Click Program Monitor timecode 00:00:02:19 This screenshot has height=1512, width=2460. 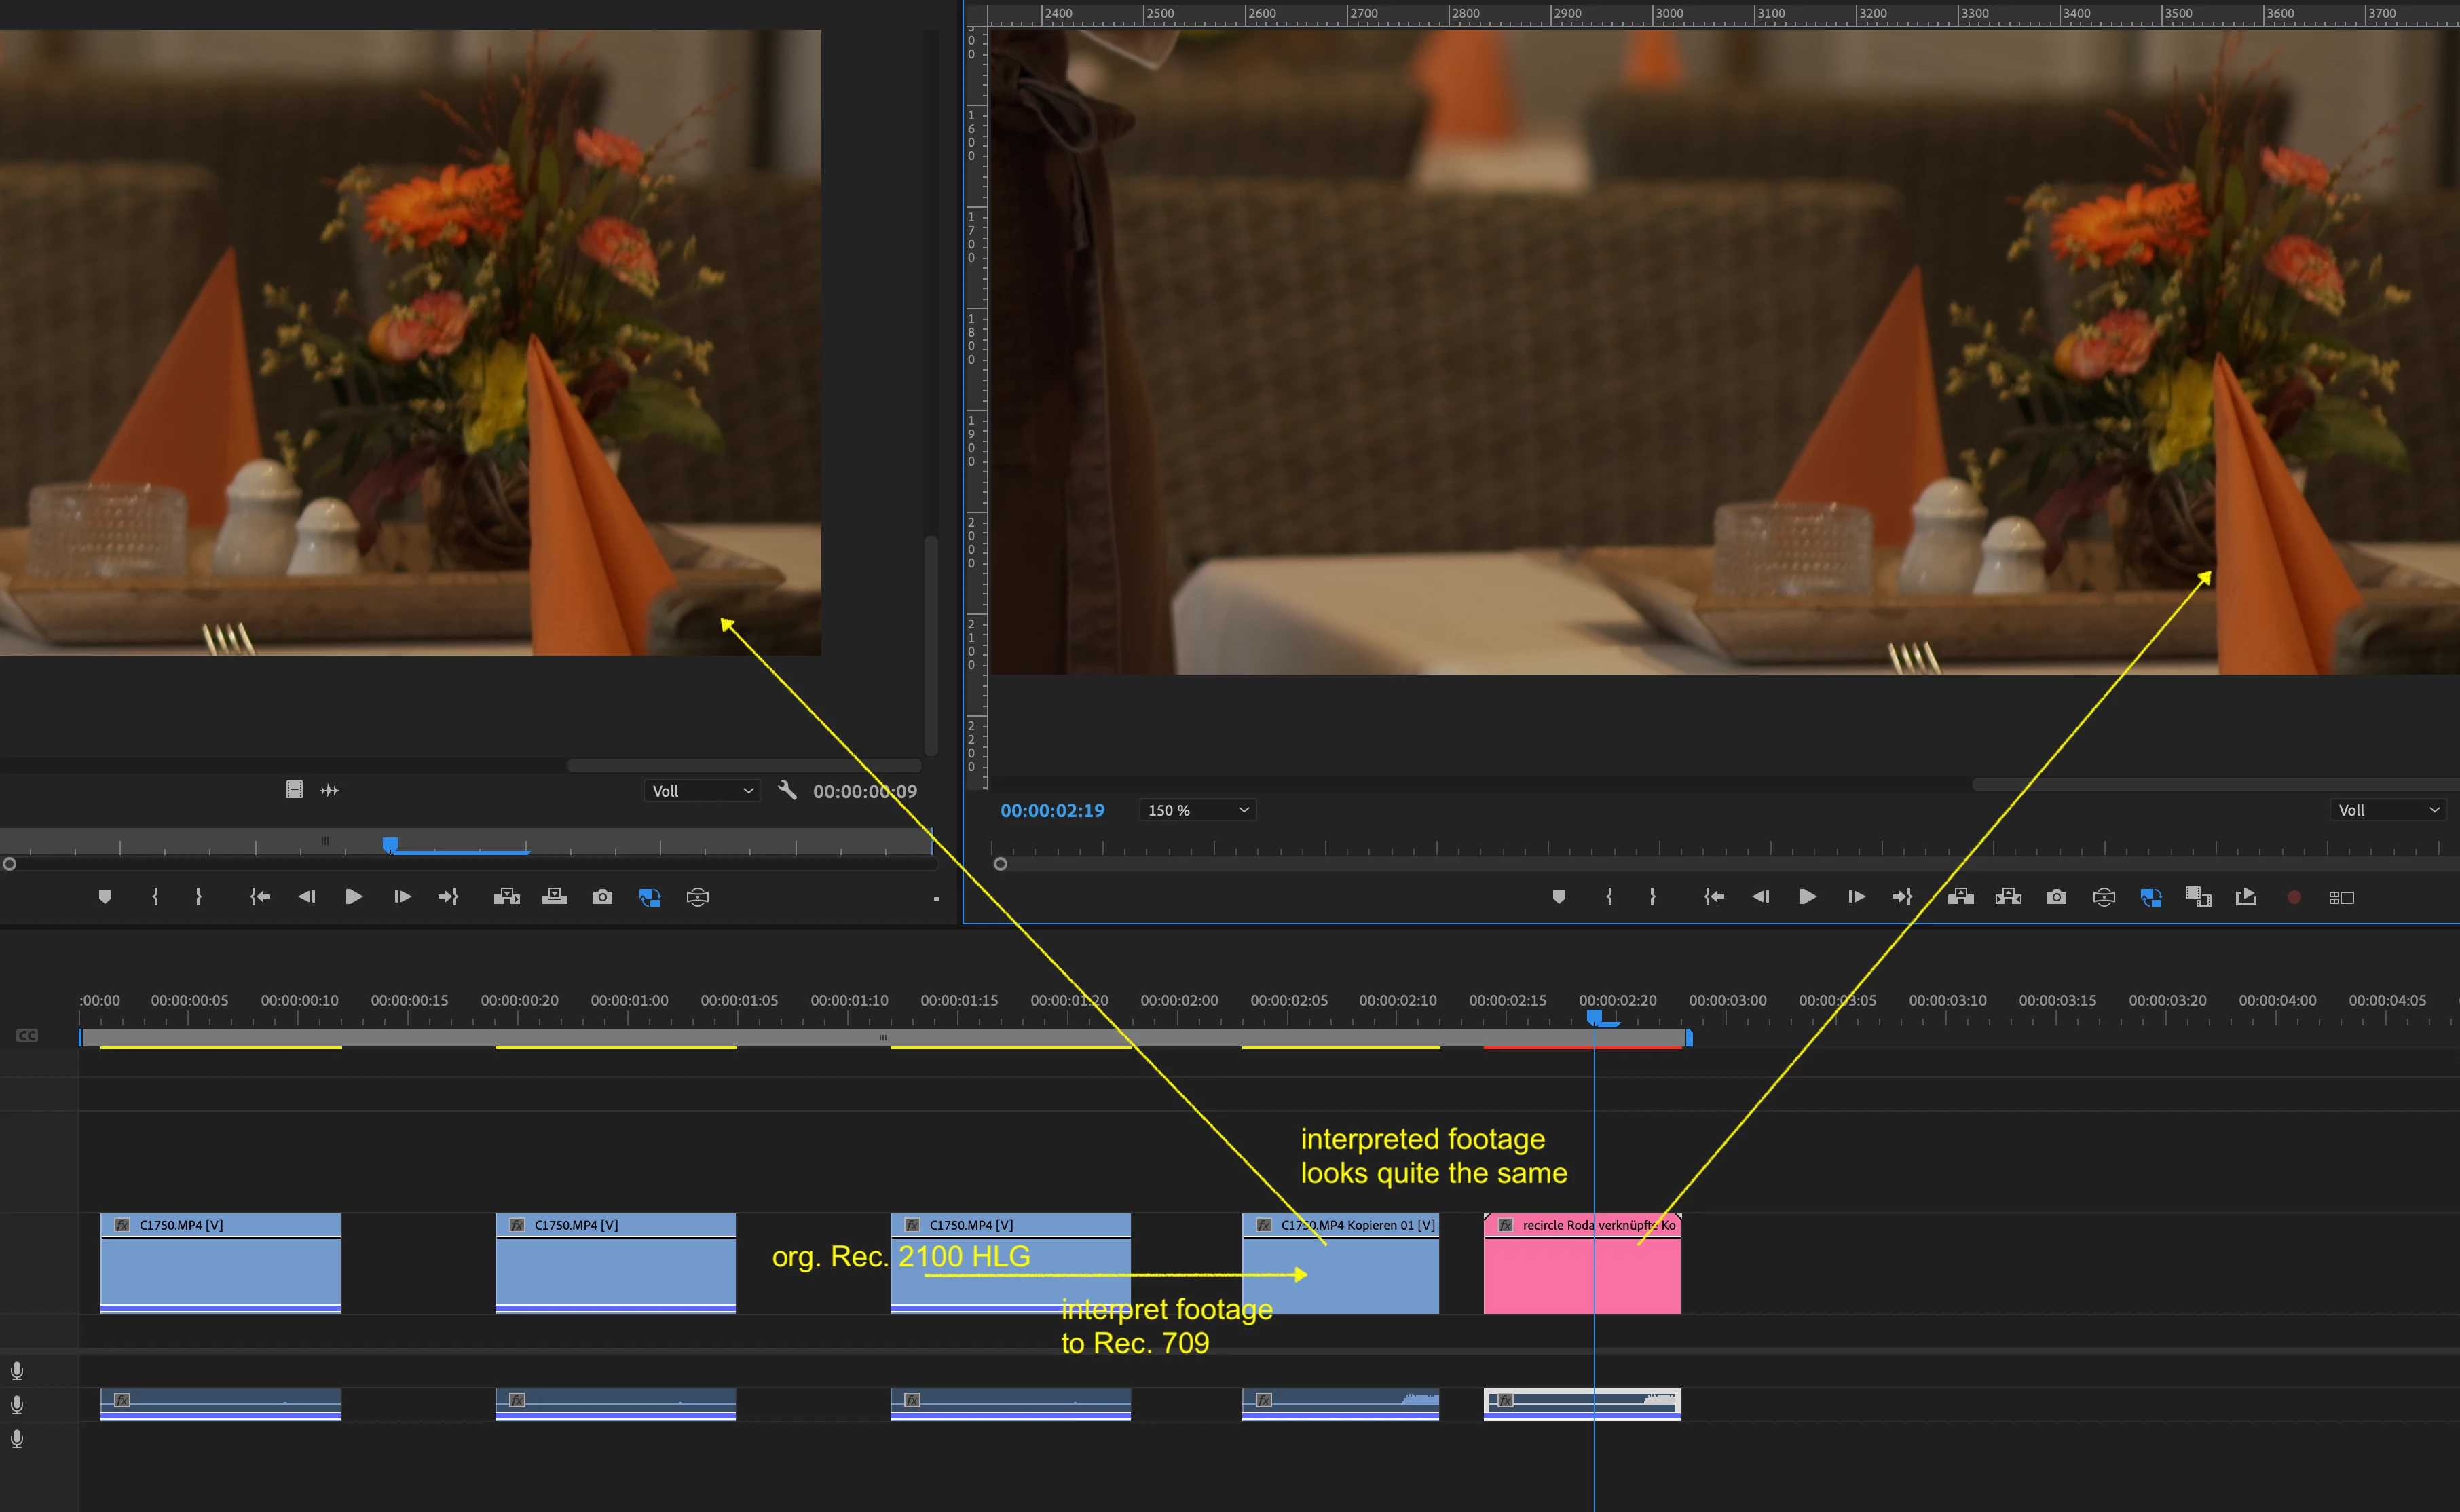click(1052, 810)
